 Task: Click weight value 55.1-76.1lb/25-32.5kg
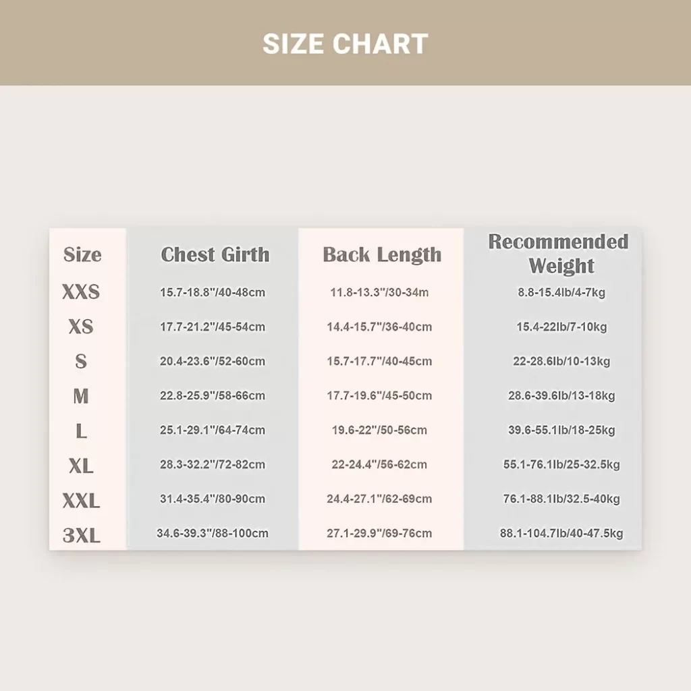pos(561,464)
